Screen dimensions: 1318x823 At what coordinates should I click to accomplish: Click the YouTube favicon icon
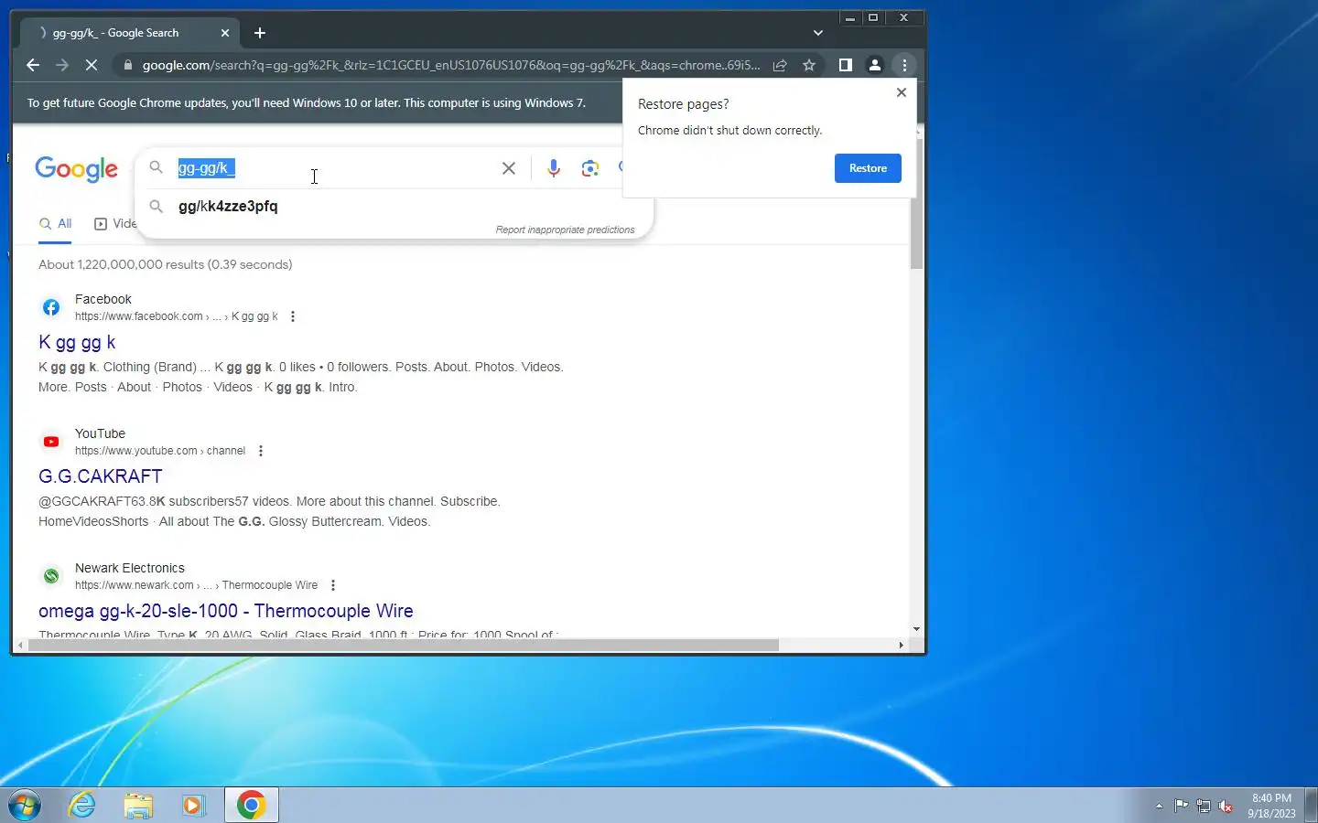coord(51,442)
